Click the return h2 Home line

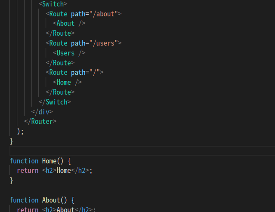tap(55, 170)
